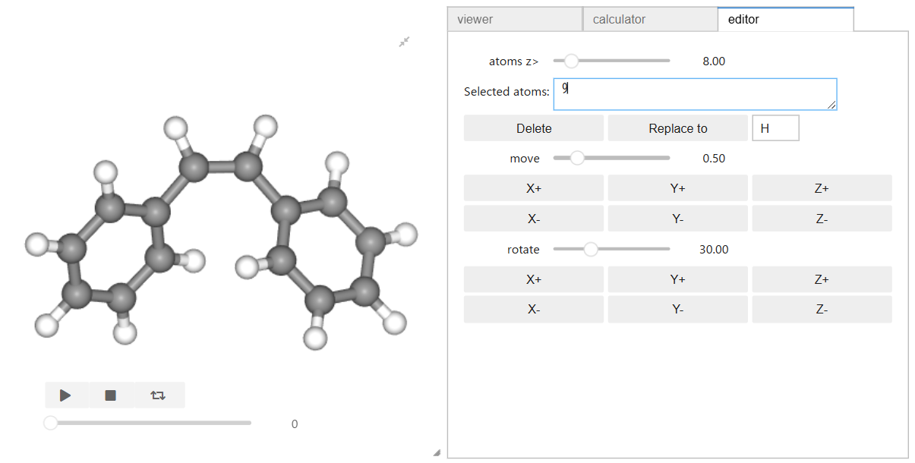Click the atoms z> slider handle
The width and height of the screenshot is (915, 463).
click(571, 61)
